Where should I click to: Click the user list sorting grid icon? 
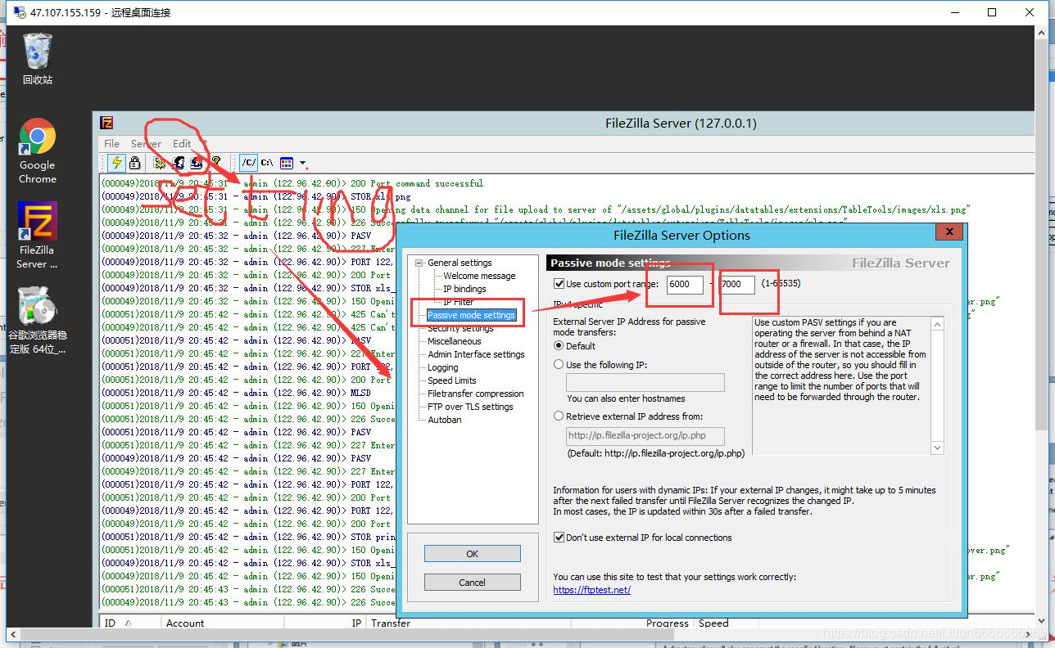[286, 163]
